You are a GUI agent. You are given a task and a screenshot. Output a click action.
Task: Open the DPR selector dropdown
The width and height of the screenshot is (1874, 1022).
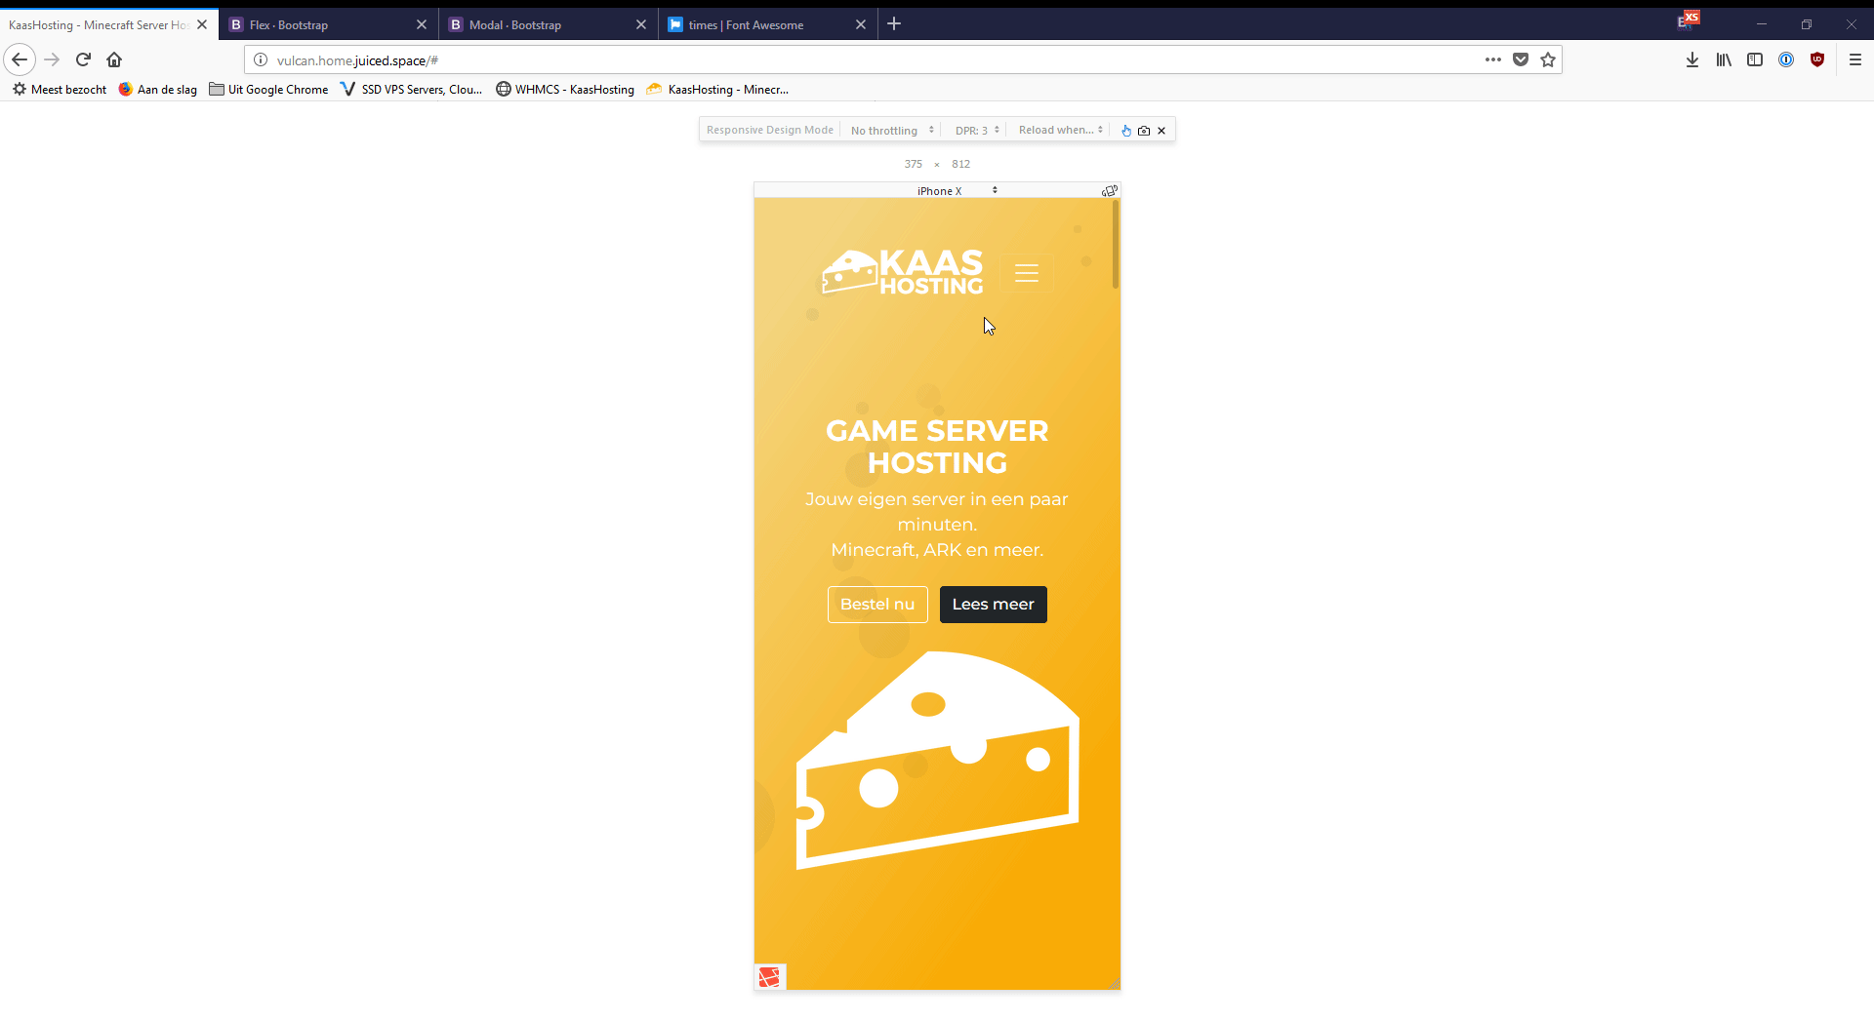click(x=976, y=131)
